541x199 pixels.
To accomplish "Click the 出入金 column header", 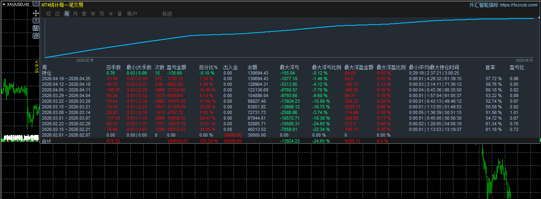I will pos(231,67).
